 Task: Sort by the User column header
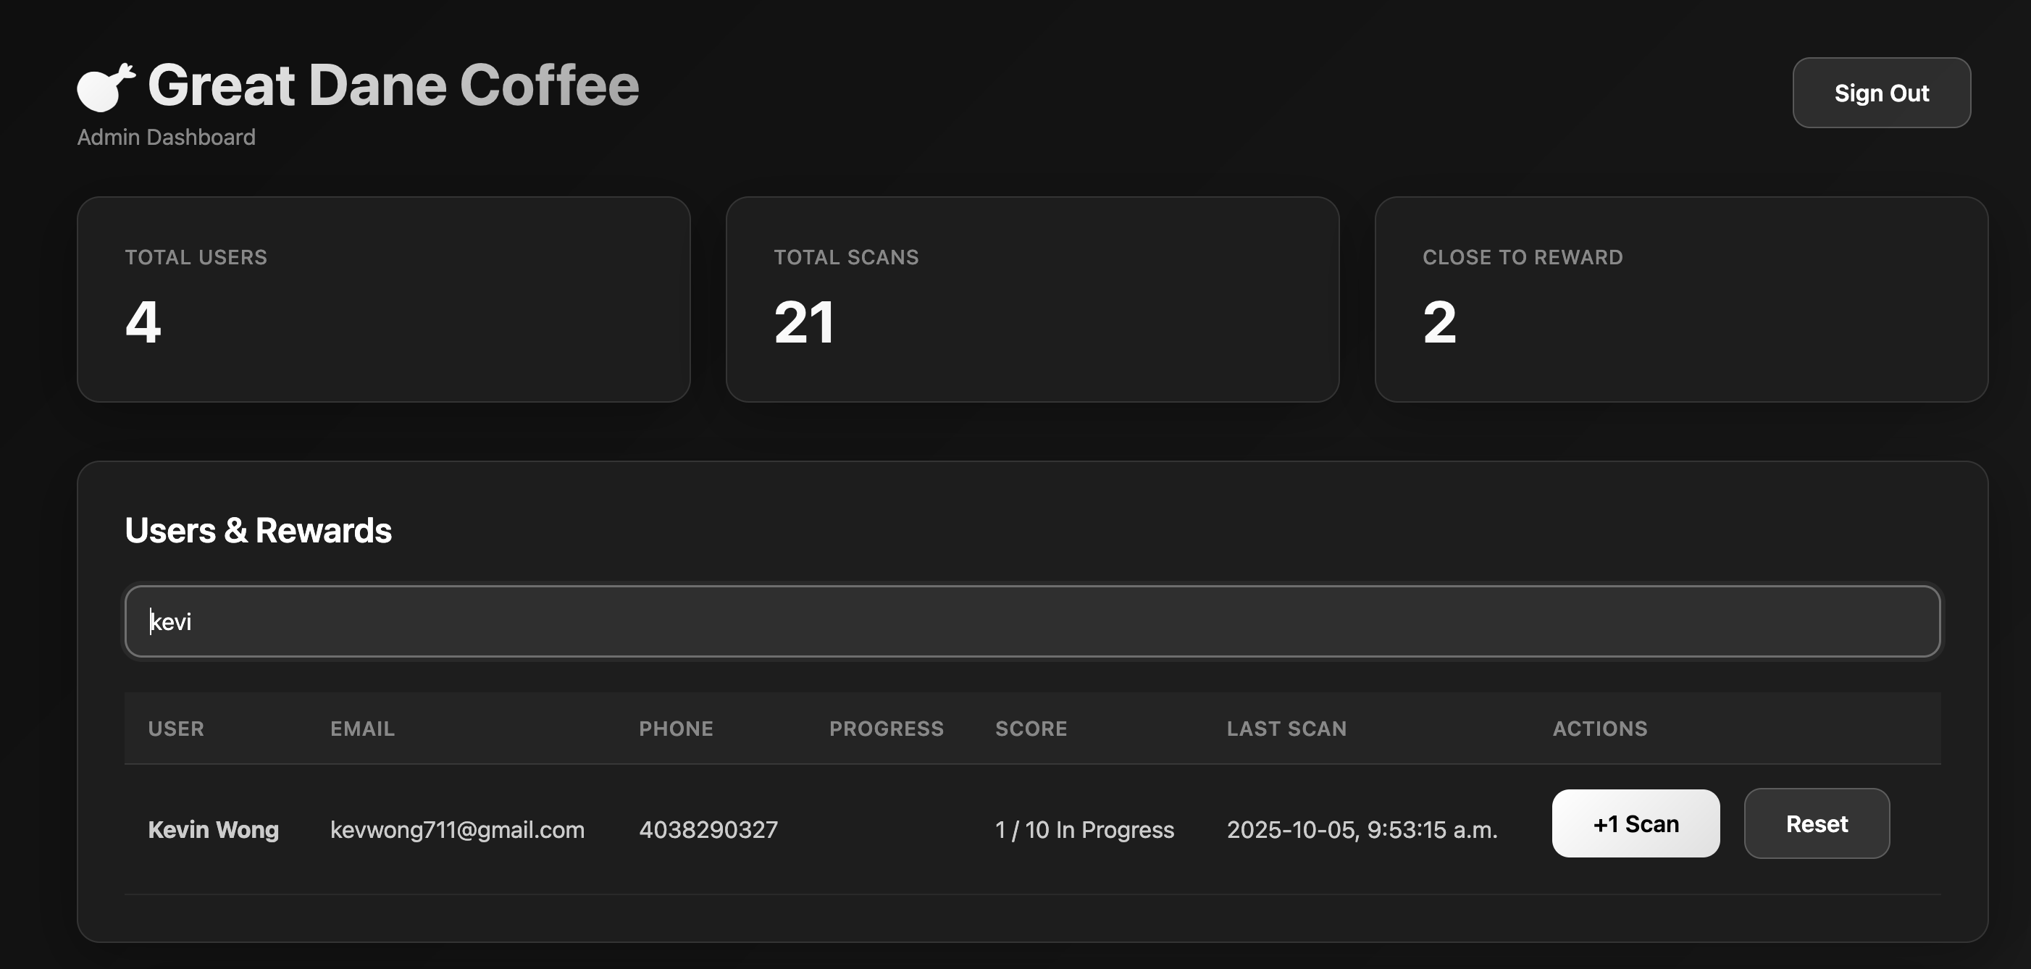[176, 729]
